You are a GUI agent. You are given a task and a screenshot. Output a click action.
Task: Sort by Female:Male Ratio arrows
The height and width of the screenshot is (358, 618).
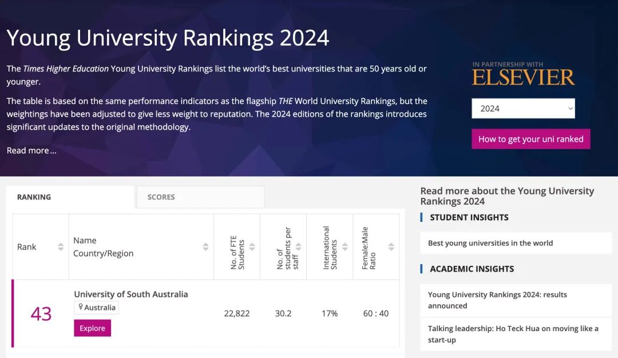(x=391, y=247)
